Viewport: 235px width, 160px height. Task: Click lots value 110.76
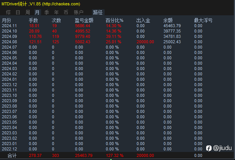pyautogui.click(x=35, y=36)
